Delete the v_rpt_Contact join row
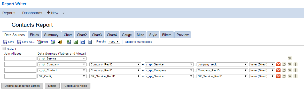This screenshot has height=94, width=304. pyautogui.click(x=278, y=70)
